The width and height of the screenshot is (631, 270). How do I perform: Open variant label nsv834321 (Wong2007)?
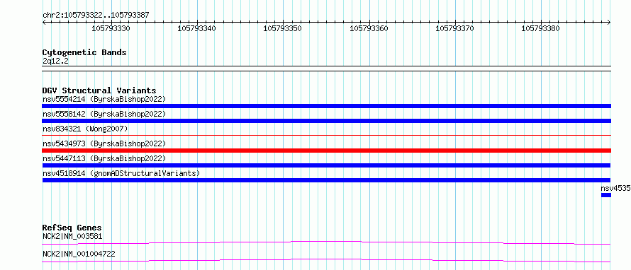85,129
